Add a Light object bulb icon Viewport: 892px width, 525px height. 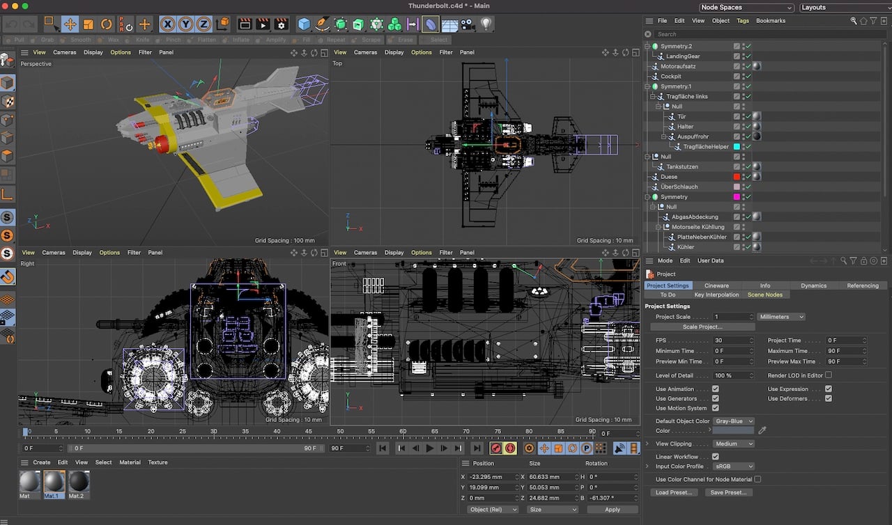[486, 24]
